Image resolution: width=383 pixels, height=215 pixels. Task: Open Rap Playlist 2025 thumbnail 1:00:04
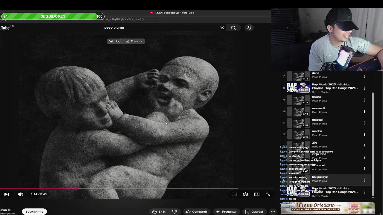click(298, 88)
